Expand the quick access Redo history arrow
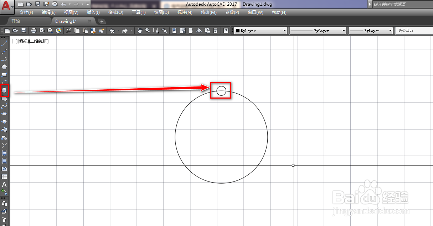Viewport: 433px width, 226px height. coord(82,4)
